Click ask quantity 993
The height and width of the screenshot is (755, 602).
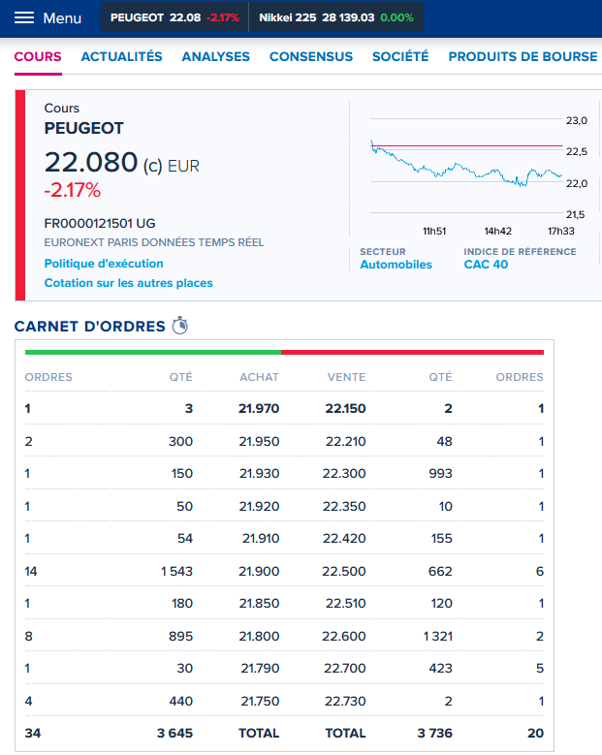click(x=441, y=473)
